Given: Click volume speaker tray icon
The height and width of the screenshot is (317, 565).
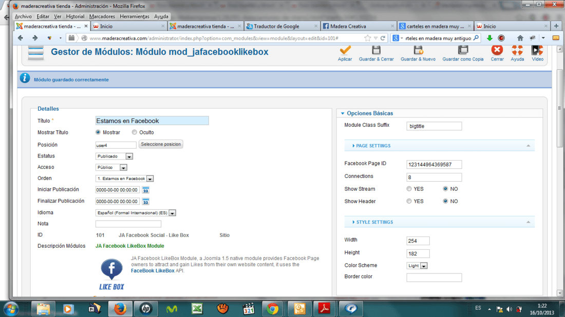Looking at the screenshot, I should (x=509, y=309).
